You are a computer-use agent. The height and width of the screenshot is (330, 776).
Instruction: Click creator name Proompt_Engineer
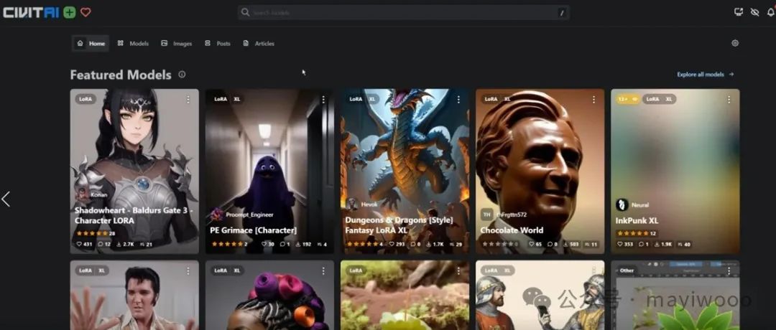coord(249,215)
